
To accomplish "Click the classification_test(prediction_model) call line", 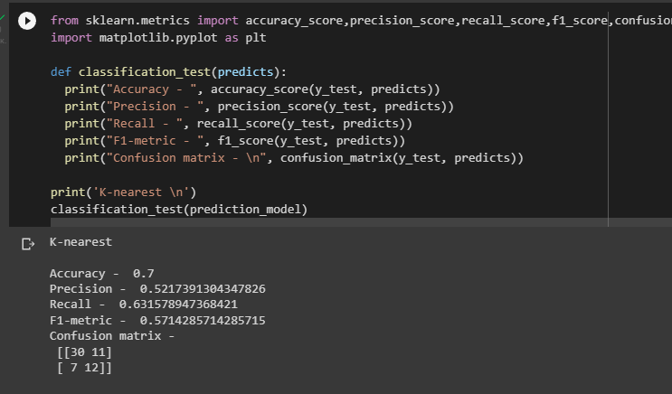I will pyautogui.click(x=179, y=209).
